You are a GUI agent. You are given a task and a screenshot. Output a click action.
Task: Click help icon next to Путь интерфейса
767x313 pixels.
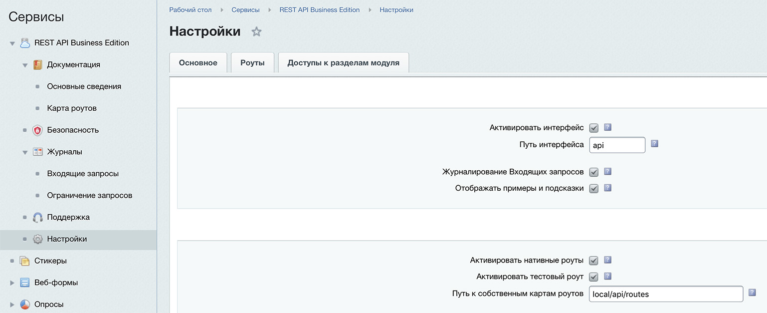[655, 144]
